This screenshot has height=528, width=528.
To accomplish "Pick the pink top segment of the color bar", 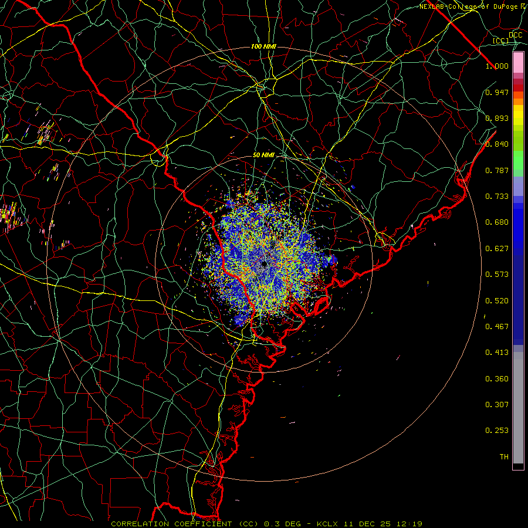I will 518,63.
